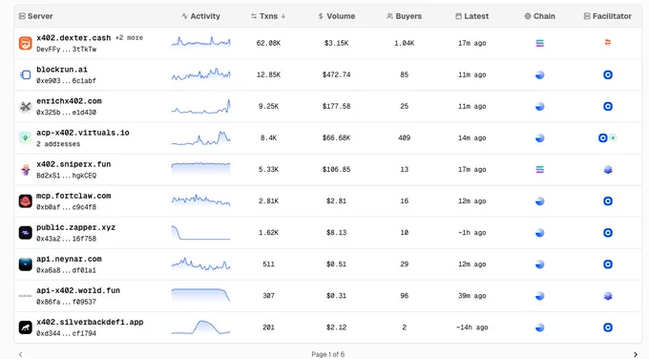Click the '1.04K' buyers value
Screen dimensions: 649x359
coord(404,43)
